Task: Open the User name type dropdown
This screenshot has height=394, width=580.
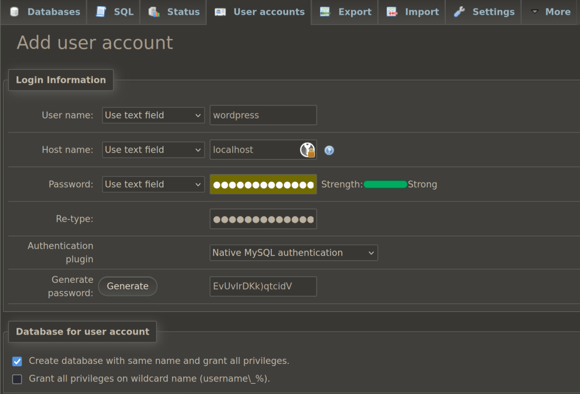Action: 153,115
